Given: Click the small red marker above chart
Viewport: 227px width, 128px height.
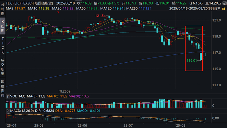Looking at the screenshot, I should 58,12.
